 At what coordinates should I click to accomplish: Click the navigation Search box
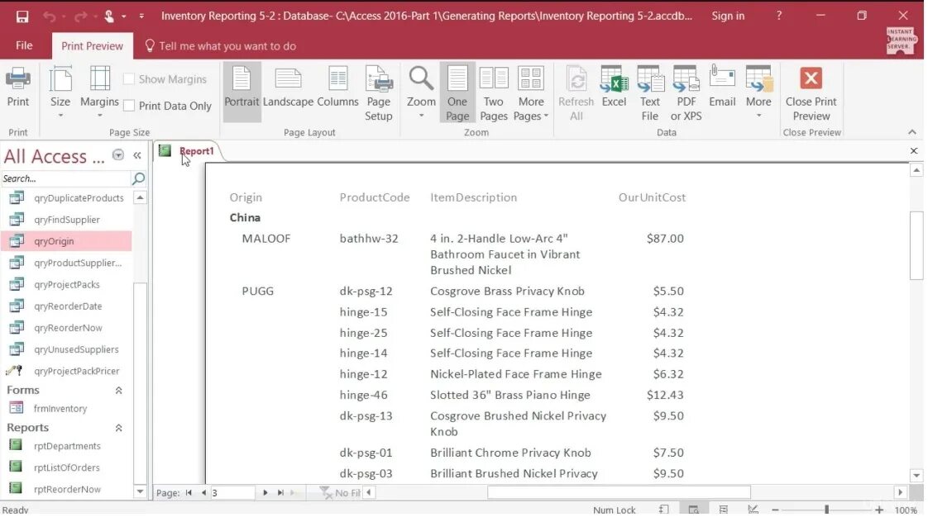(65, 178)
